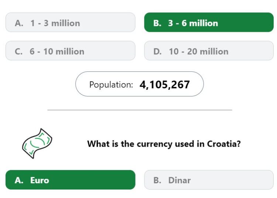The image size is (277, 198).
Task: Select the Dinar answer option
Action: 209,180
